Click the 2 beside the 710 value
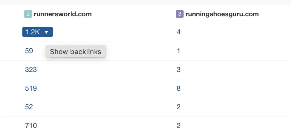Image resolution: width=291 pixels, height=128 pixels. [178, 126]
